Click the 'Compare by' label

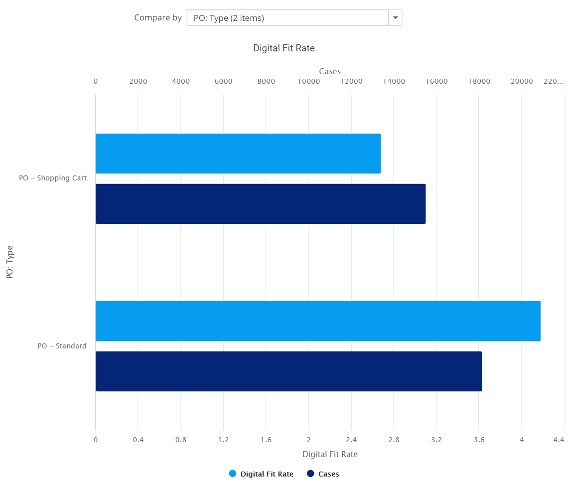[158, 18]
